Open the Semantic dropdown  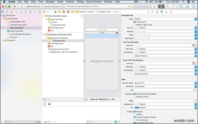(165, 86)
